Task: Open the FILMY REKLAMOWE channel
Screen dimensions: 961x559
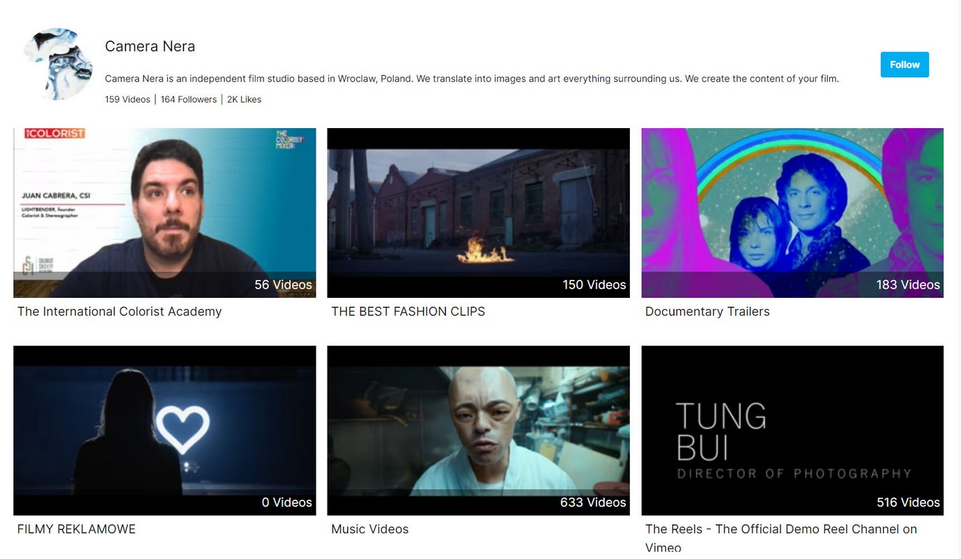Action: [76, 528]
